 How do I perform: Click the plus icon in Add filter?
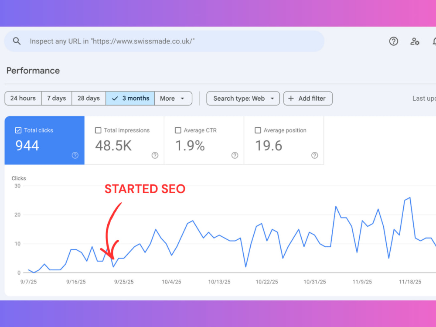tap(291, 99)
